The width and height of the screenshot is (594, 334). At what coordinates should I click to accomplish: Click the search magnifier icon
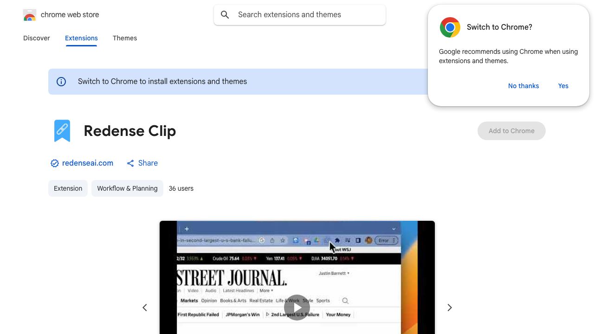225,15
